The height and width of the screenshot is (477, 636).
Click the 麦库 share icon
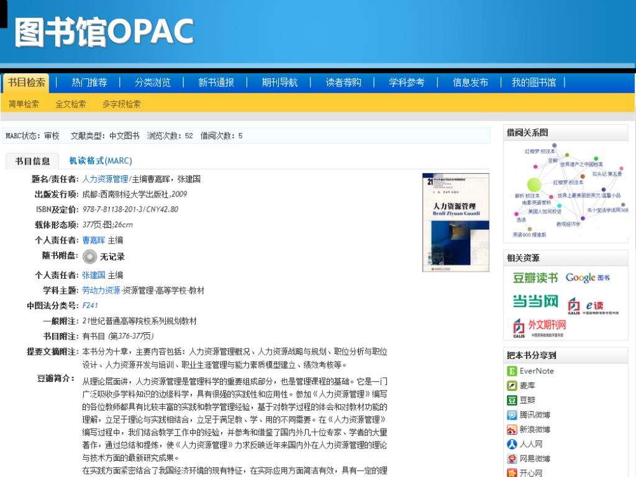point(512,386)
